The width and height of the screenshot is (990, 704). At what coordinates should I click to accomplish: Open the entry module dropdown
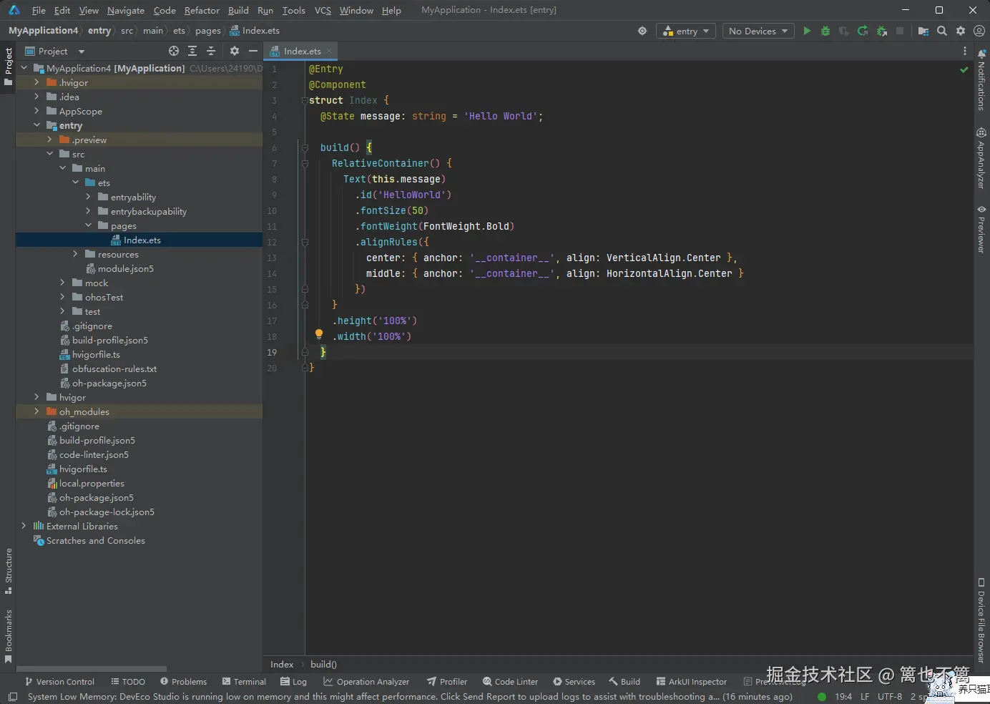point(687,31)
